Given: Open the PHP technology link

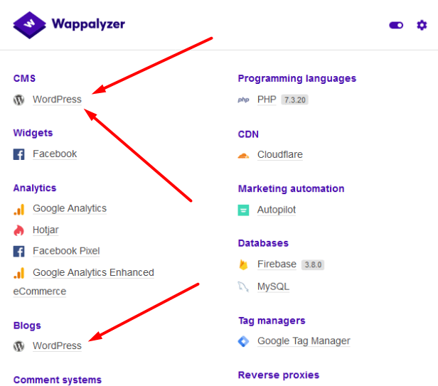Looking at the screenshot, I should point(267,100).
